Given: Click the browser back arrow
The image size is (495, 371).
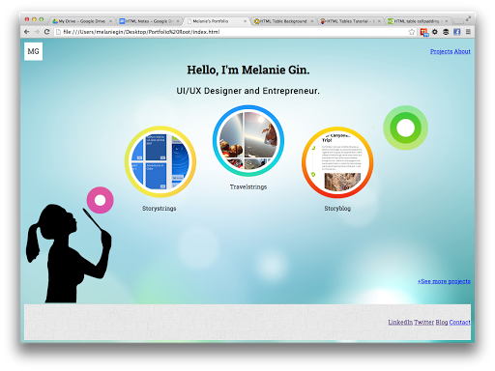Looking at the screenshot, I should pyautogui.click(x=27, y=32).
